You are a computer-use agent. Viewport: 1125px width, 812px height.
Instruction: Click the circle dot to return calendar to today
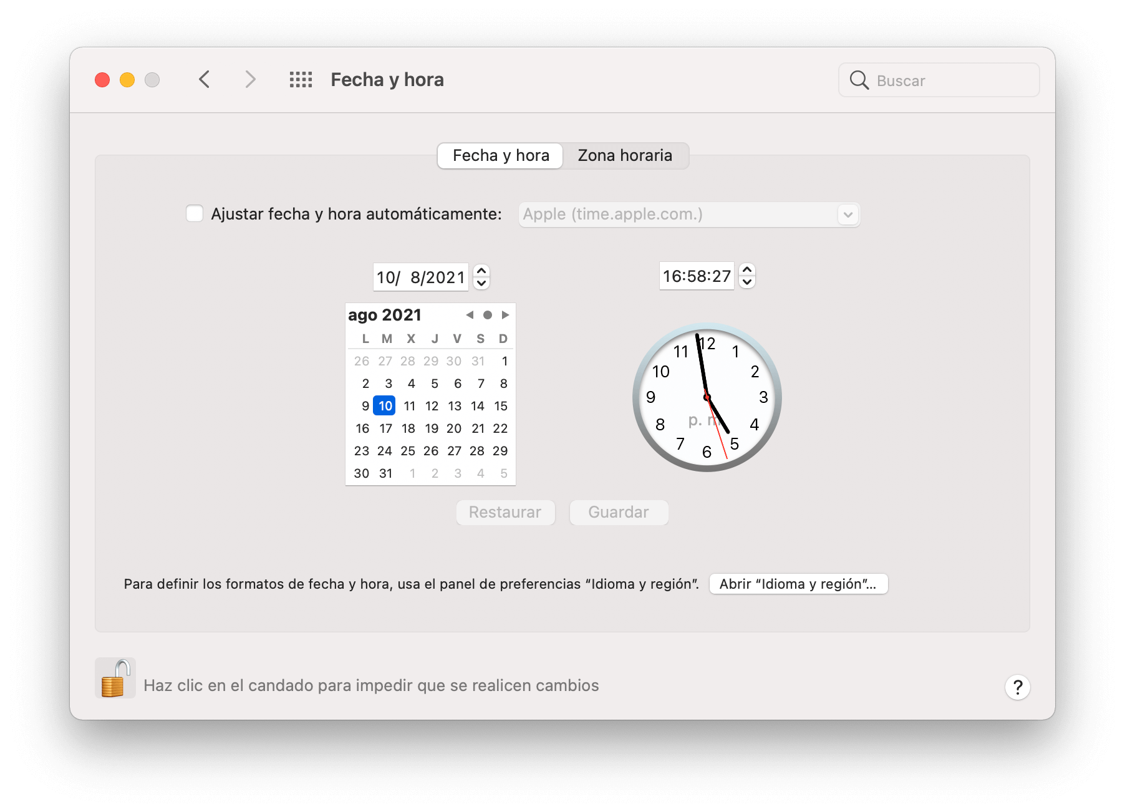click(x=488, y=315)
